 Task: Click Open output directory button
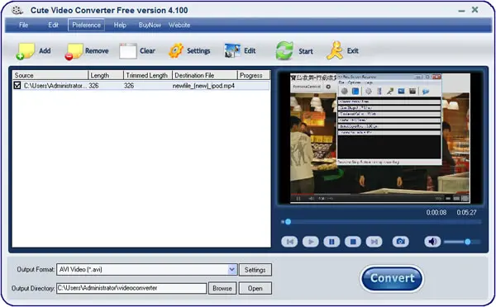pos(255,288)
